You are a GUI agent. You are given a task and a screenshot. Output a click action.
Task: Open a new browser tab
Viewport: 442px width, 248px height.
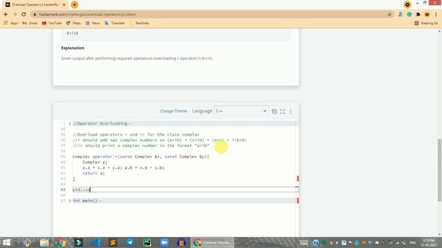point(75,5)
